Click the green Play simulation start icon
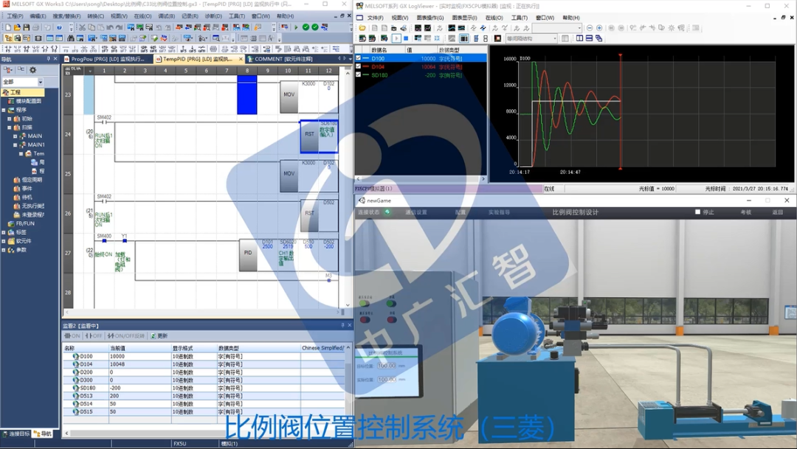 [x=296, y=27]
